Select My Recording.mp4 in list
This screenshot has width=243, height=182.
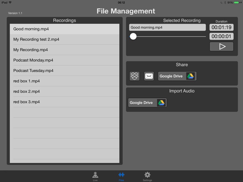tap(64, 50)
